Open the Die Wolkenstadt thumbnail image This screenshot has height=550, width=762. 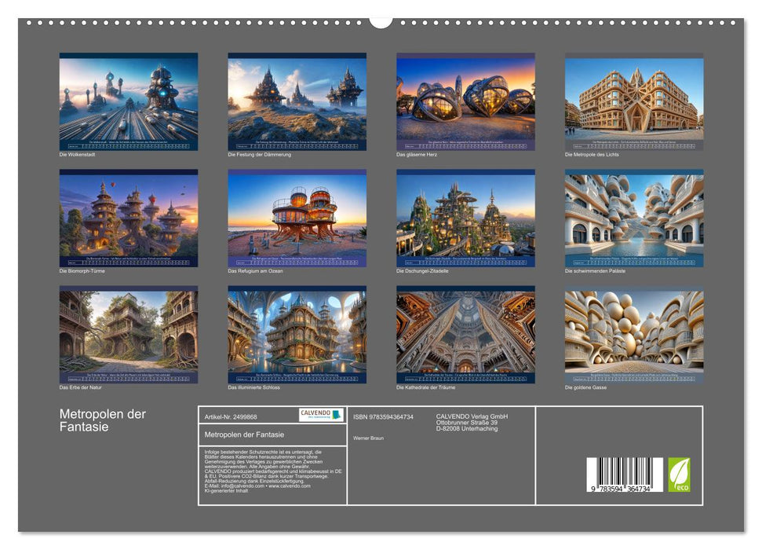point(128,101)
